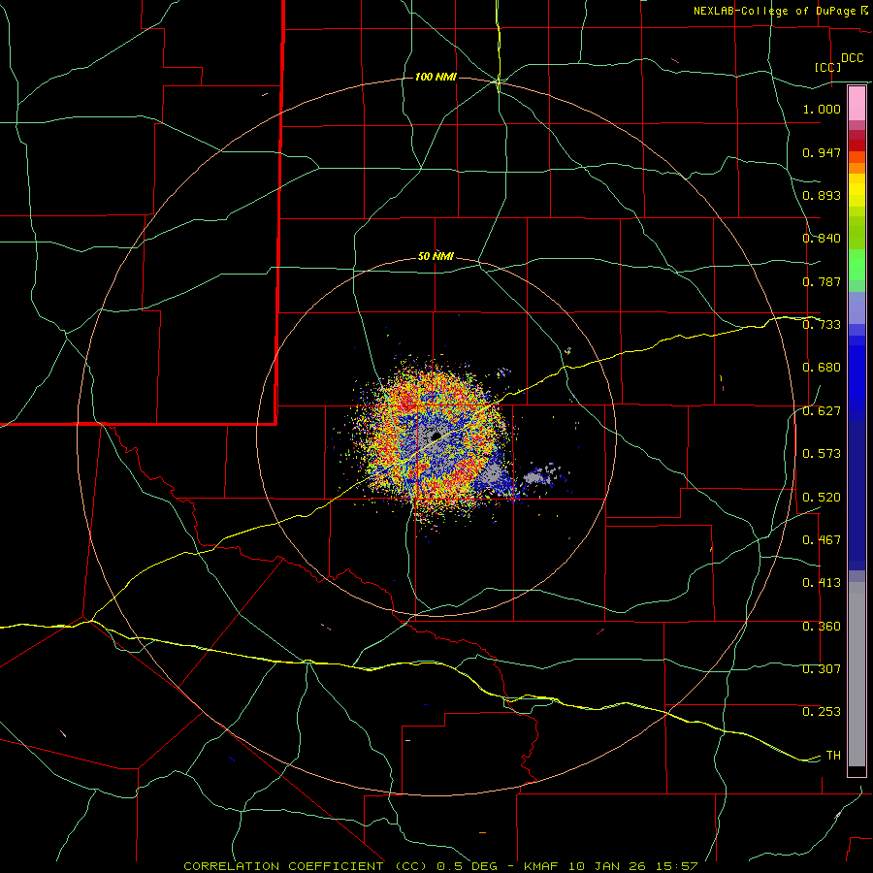Select the 0.253 scale value

pos(822,712)
